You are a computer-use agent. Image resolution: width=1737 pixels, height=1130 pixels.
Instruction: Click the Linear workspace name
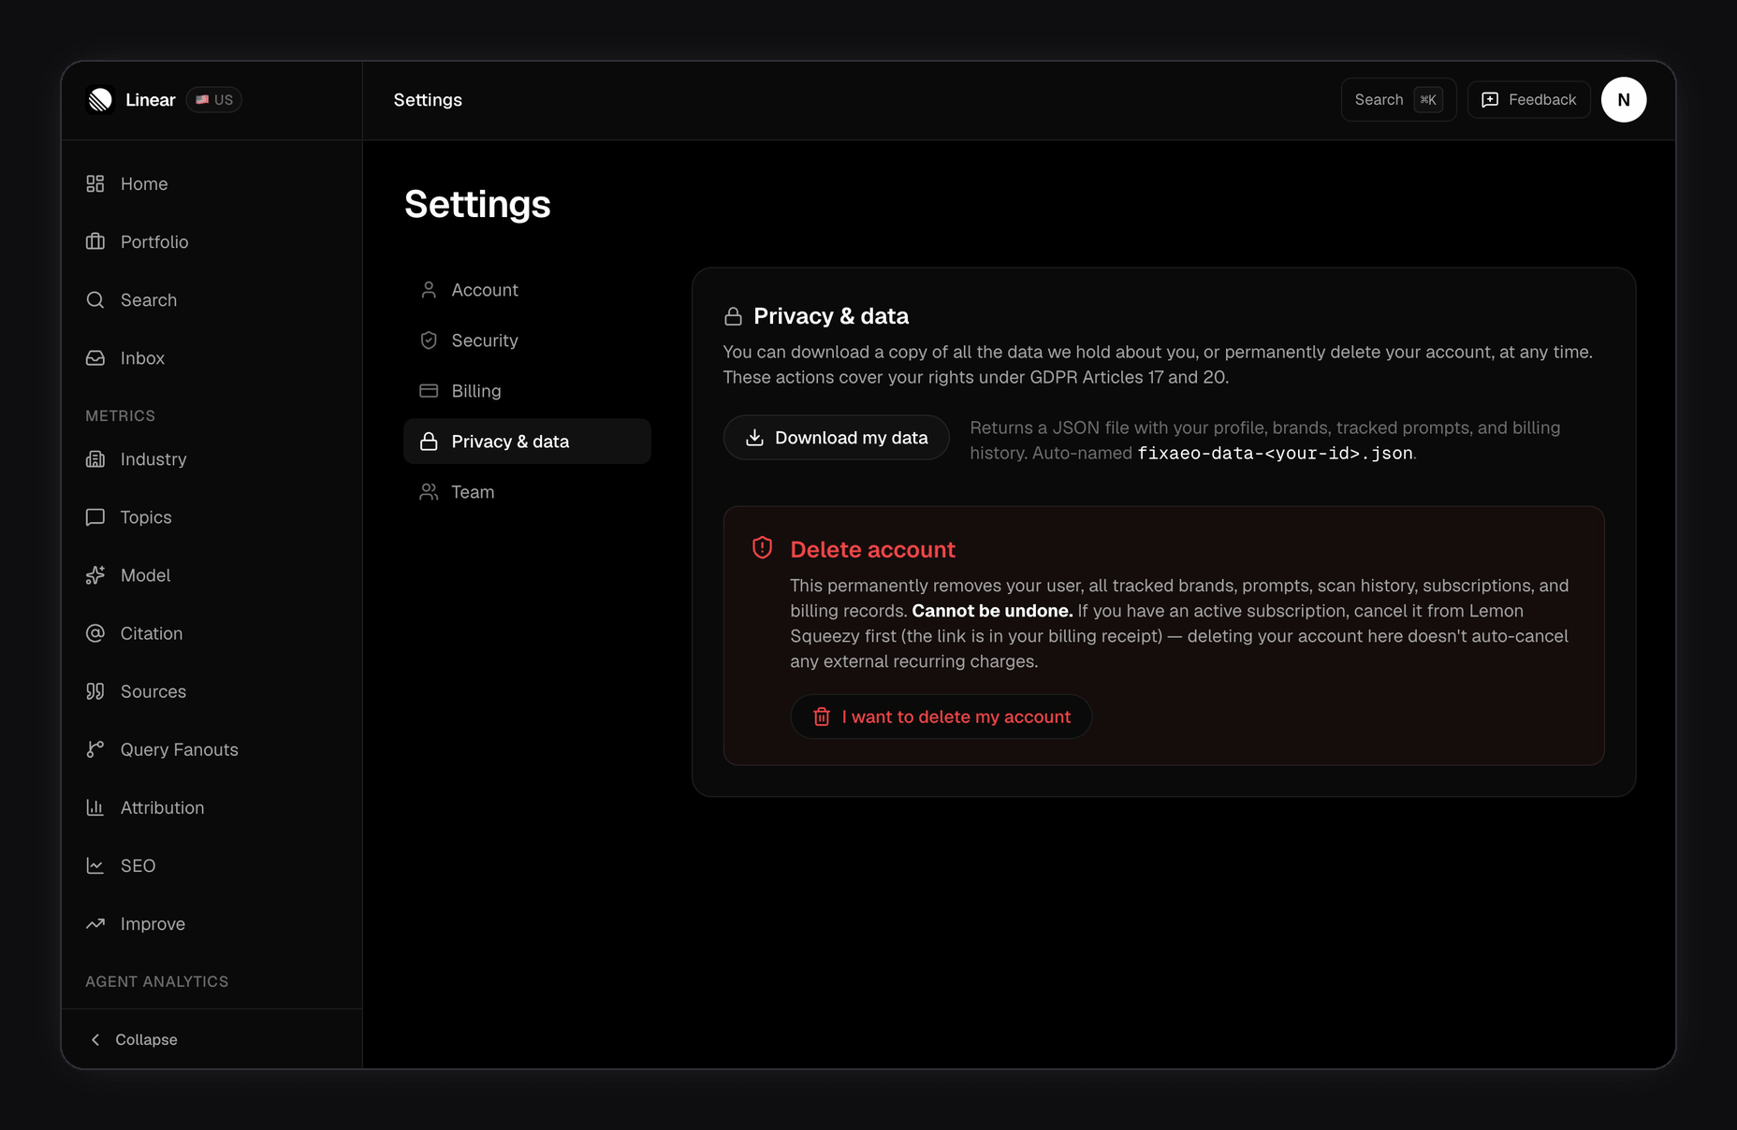click(151, 100)
